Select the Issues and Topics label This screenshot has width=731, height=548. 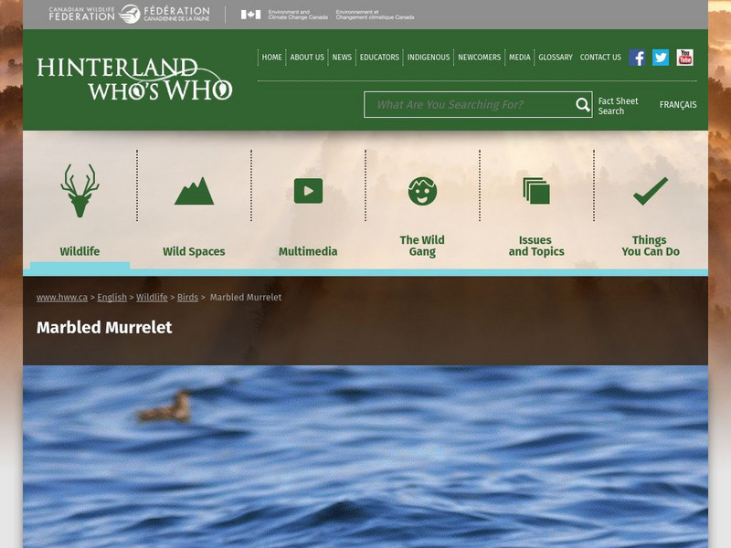click(536, 246)
